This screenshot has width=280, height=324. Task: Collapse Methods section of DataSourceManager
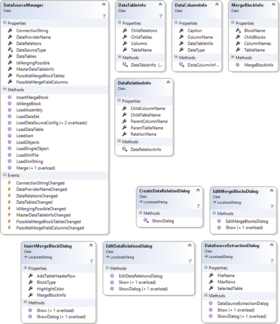pyautogui.click(x=4, y=89)
